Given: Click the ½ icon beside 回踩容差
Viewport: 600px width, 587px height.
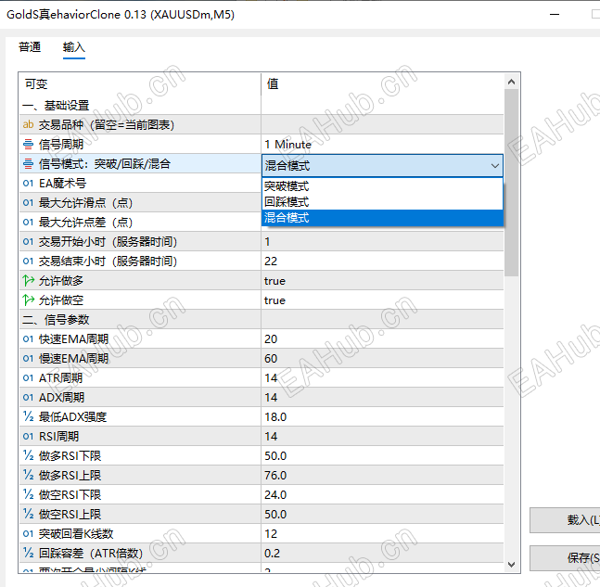Looking at the screenshot, I should tap(29, 553).
